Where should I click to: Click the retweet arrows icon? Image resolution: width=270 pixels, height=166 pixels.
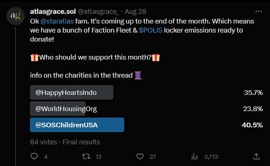86,156
